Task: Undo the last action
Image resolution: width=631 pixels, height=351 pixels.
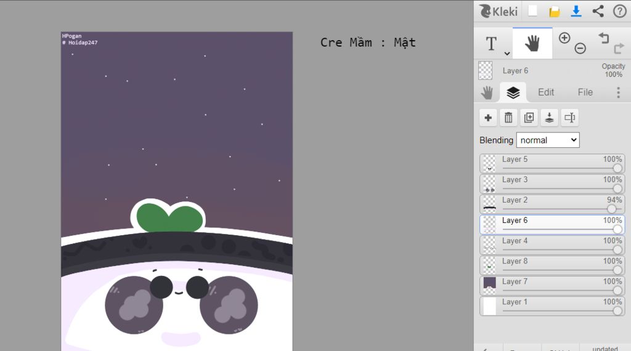Action: pos(604,38)
